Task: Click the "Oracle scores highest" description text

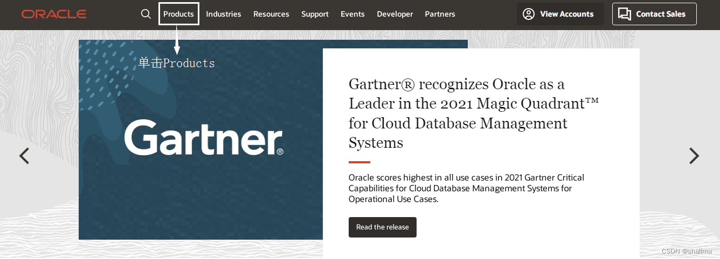Action: pyautogui.click(x=467, y=188)
